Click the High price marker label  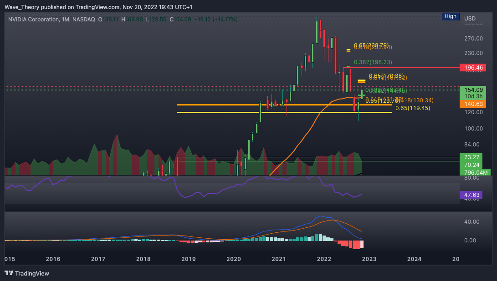coord(451,16)
